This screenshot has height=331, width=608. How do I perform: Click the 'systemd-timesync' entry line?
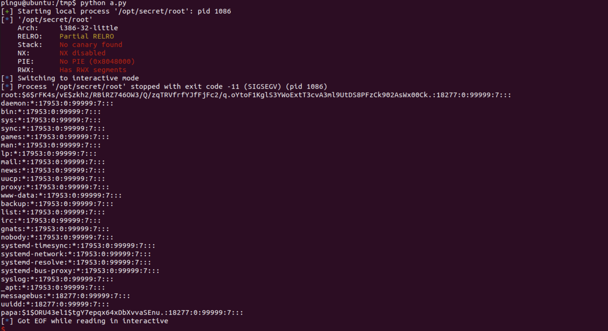(78, 246)
